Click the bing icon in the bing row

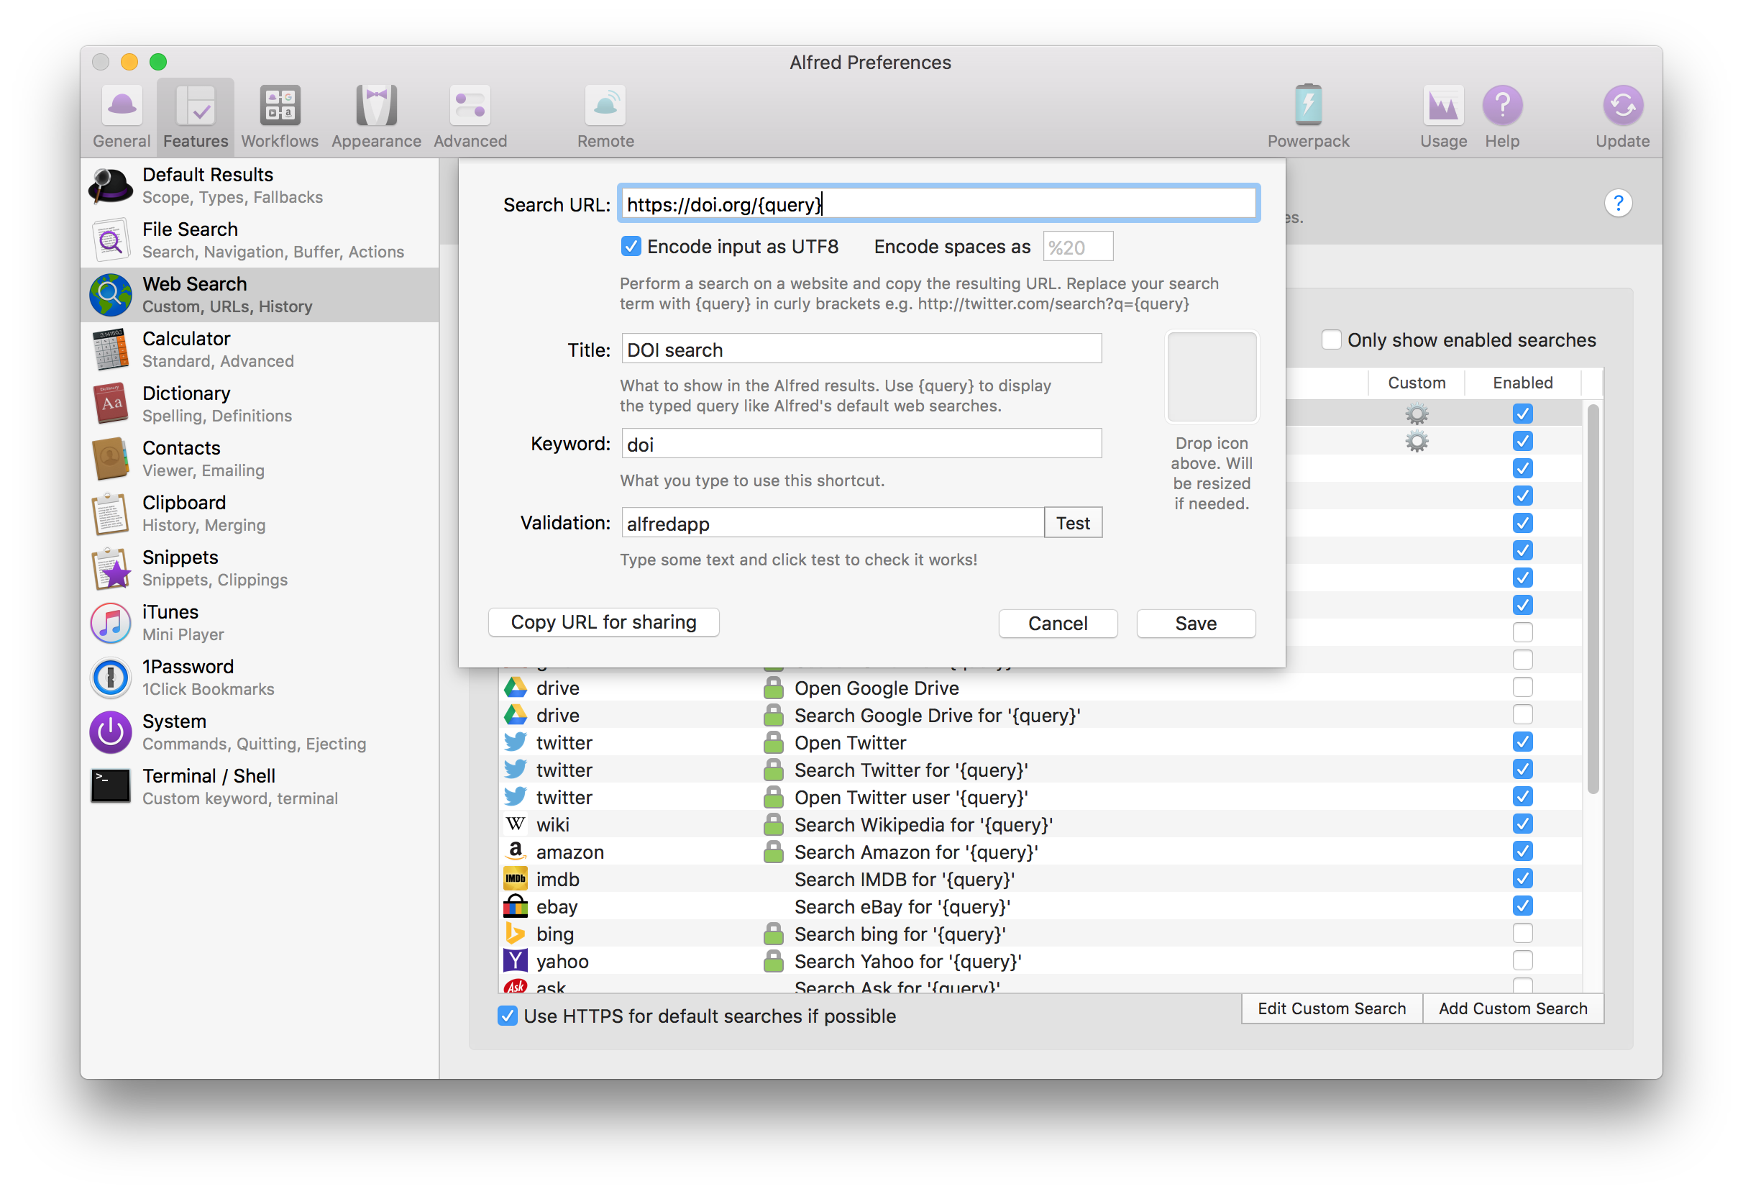click(x=516, y=934)
